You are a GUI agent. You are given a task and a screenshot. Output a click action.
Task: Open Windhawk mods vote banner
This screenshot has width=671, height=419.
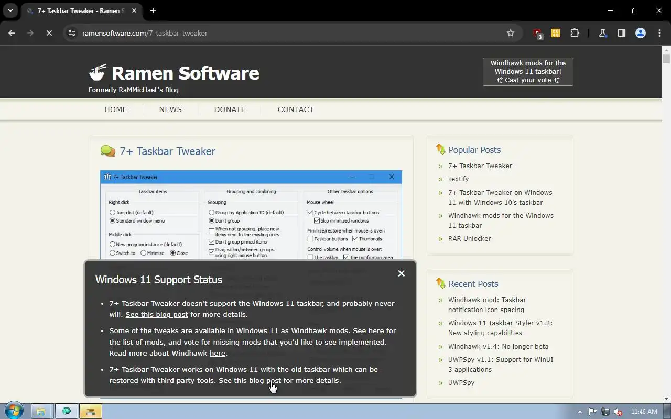(528, 71)
